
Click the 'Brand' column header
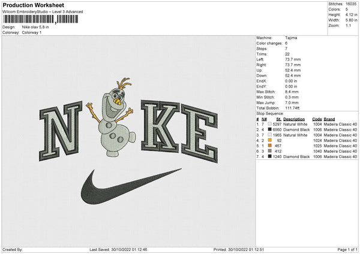pos(329,119)
